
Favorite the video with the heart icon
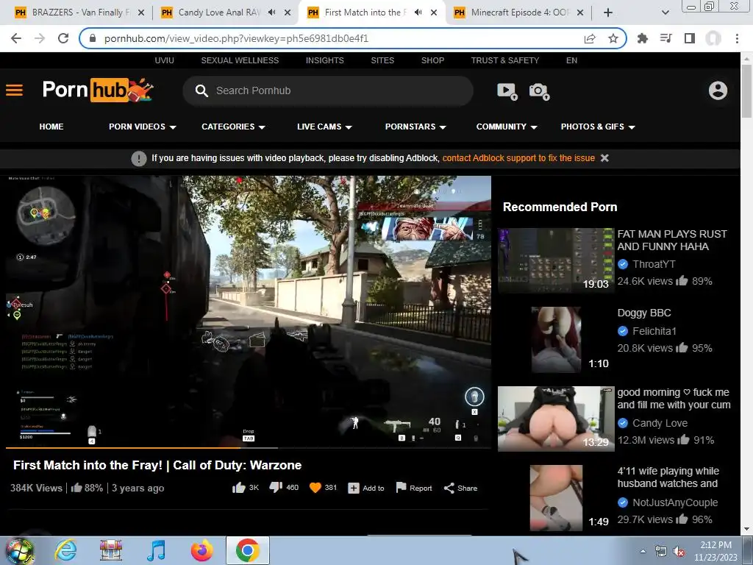point(315,488)
